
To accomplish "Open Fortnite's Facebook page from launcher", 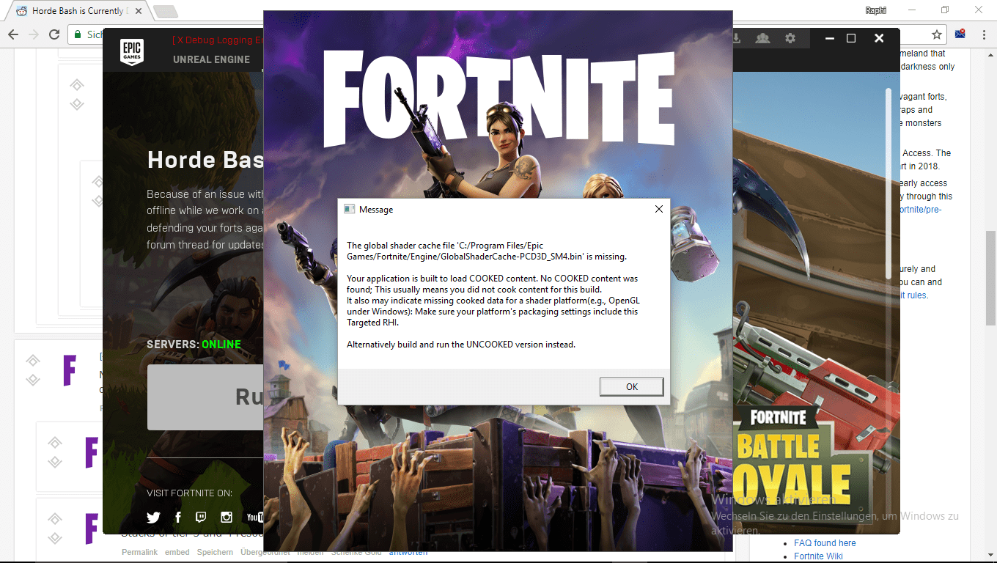I will [x=178, y=518].
